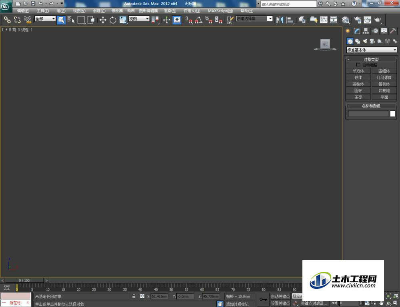Click the Bind to Space Warp tool
This screenshot has width=400, height=307.
[x=27, y=20]
